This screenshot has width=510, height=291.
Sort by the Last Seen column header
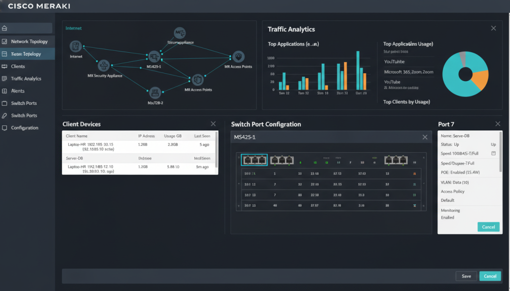point(202,136)
